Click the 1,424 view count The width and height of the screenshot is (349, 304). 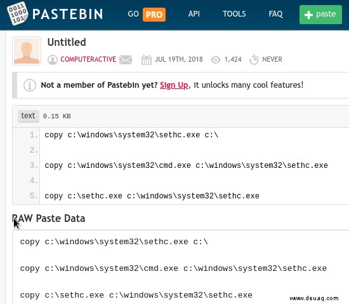(233, 59)
